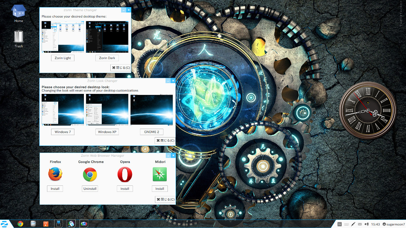Click the Zorin Light preview thumbnail
406x228 pixels.
coord(63,37)
